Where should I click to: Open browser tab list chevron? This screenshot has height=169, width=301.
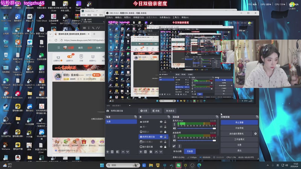point(50,34)
